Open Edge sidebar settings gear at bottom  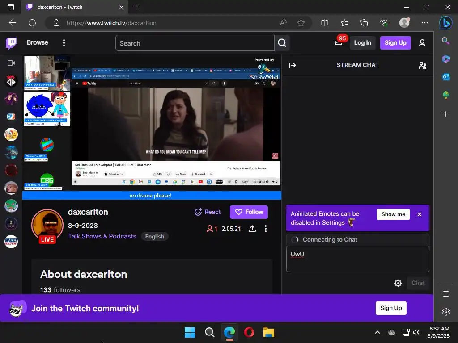point(446,312)
